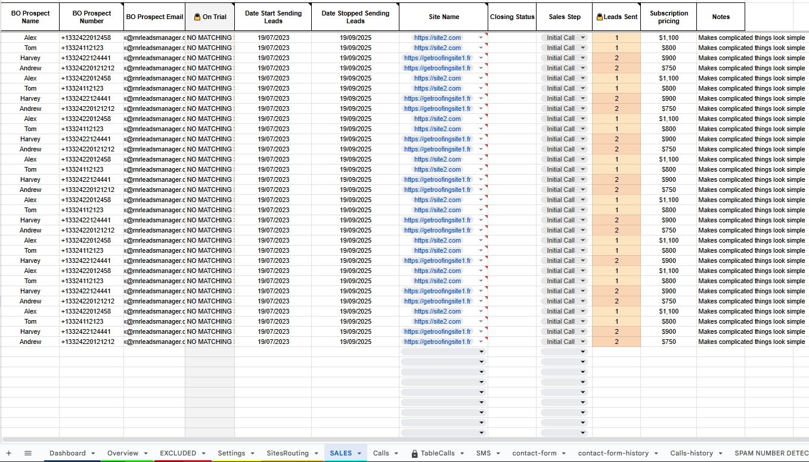Select the BO Prospect Number header cell
The height and width of the screenshot is (462, 809).
[x=92, y=17]
